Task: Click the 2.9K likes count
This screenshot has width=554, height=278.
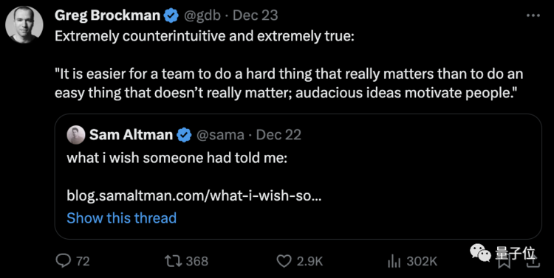Action: 310,262
